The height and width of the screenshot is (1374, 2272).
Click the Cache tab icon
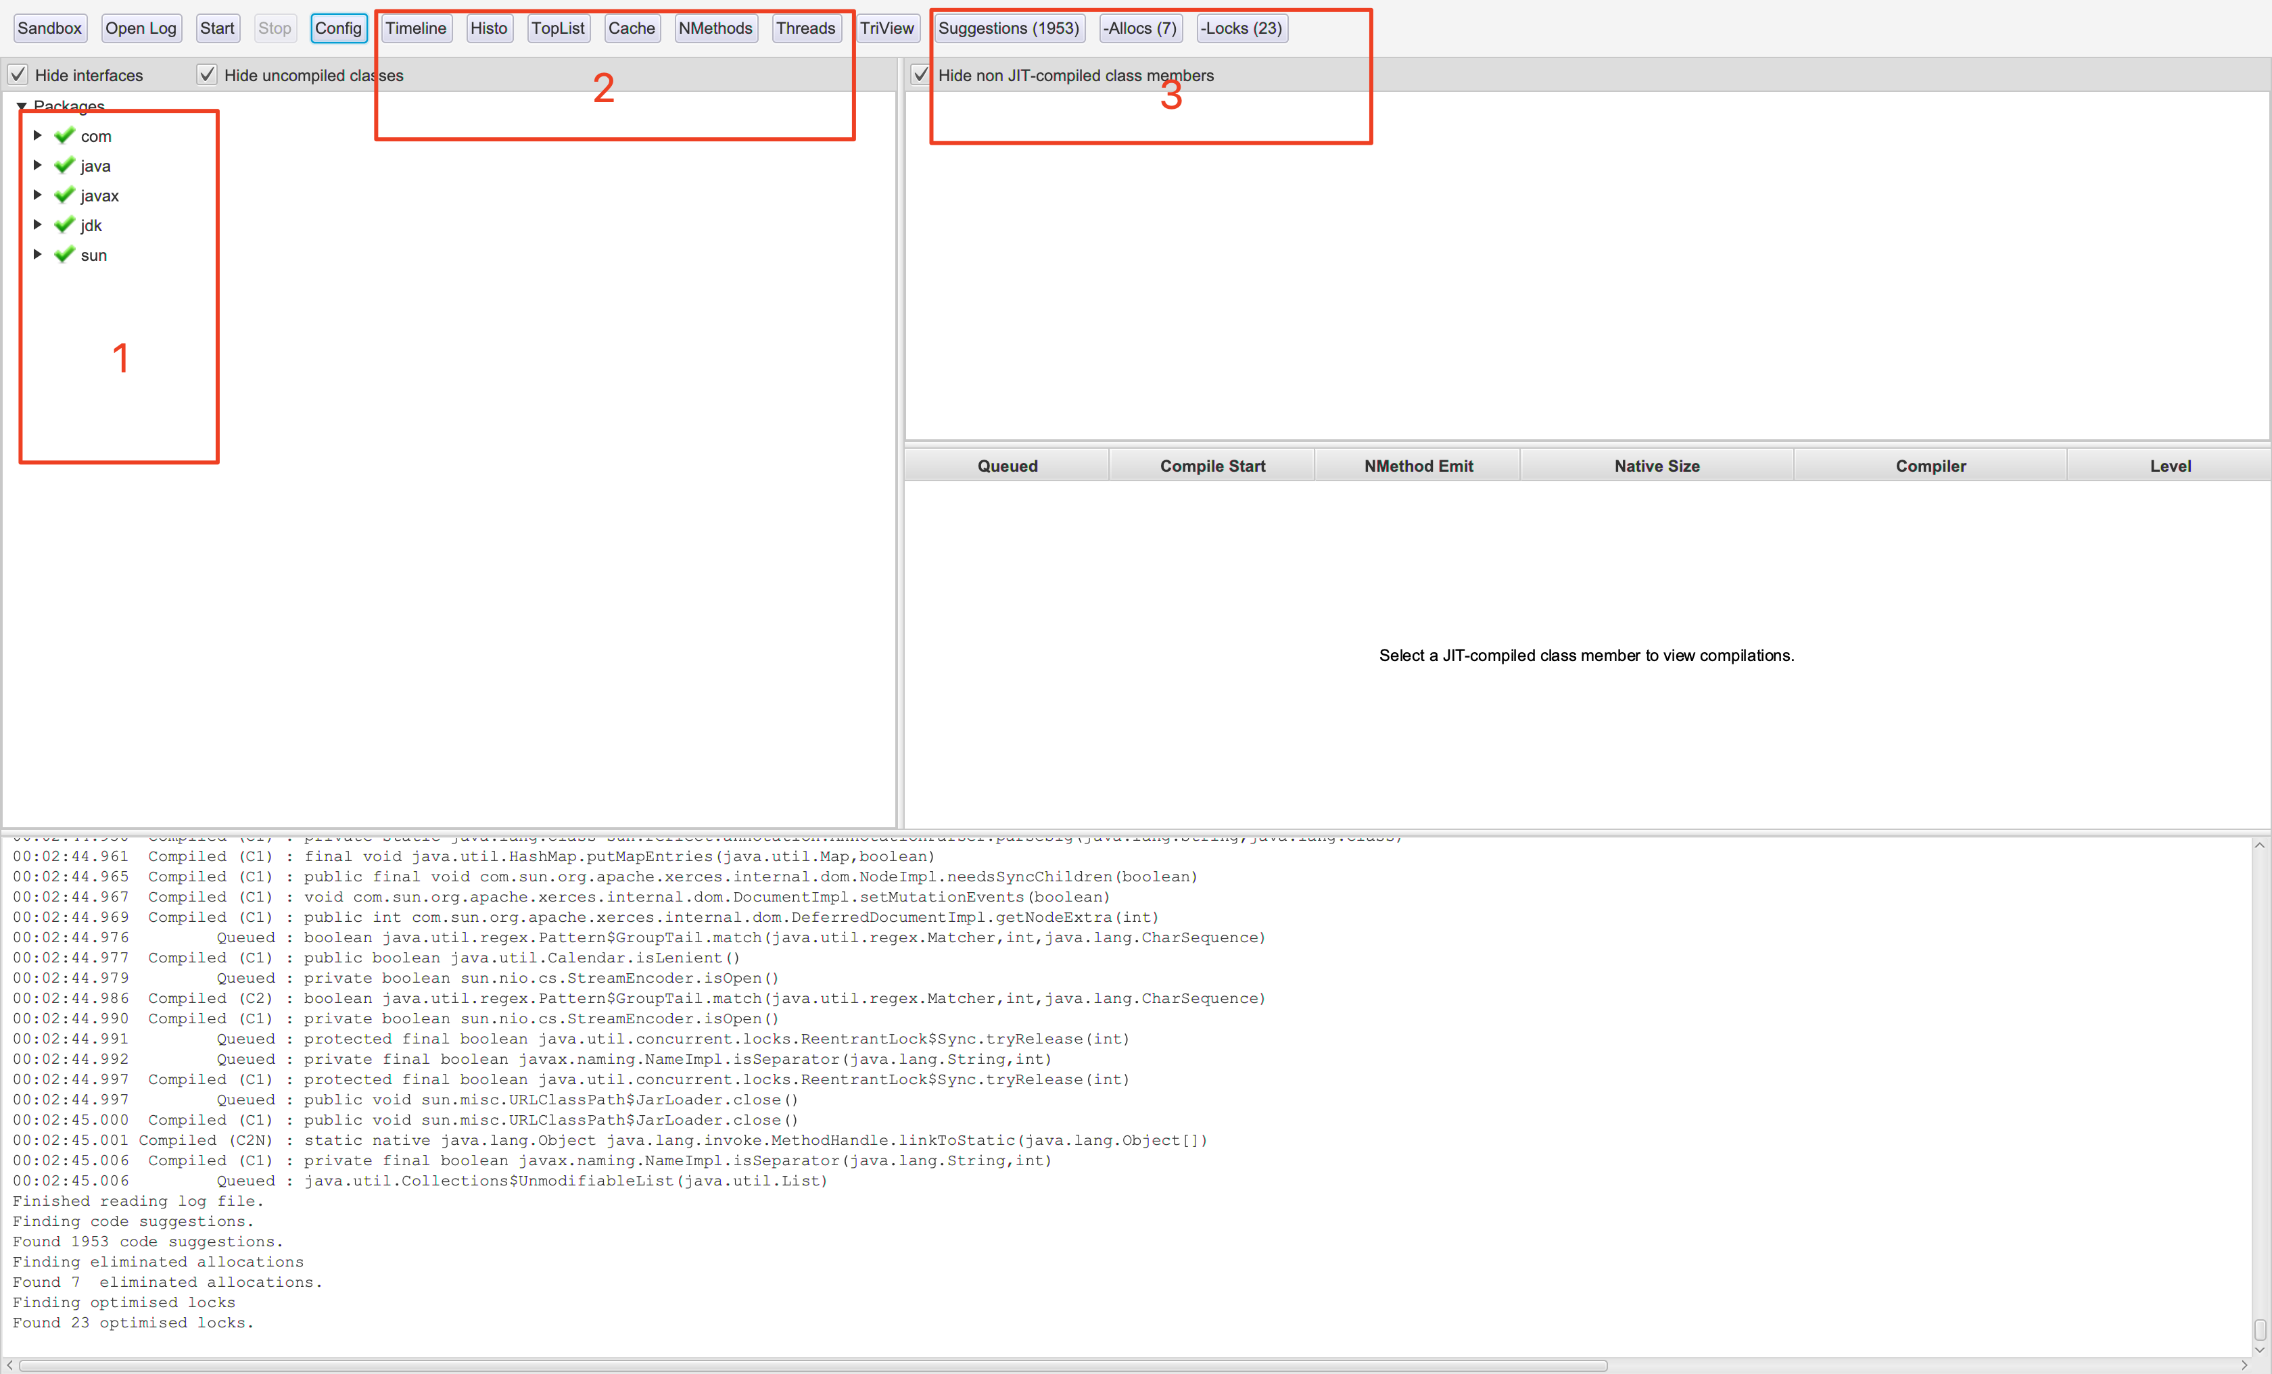(628, 28)
